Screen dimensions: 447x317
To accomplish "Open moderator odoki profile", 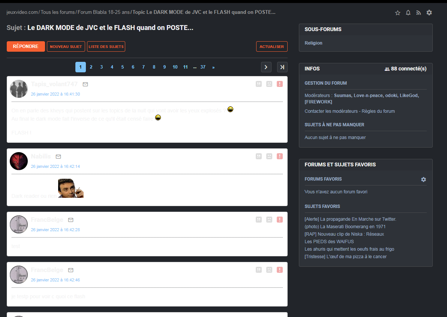I will coord(391,96).
